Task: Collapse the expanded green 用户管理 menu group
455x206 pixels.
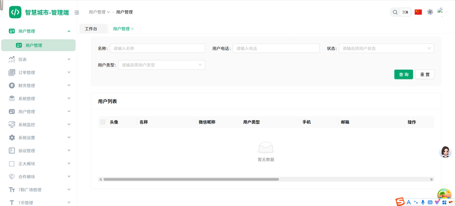Action: tap(69, 31)
